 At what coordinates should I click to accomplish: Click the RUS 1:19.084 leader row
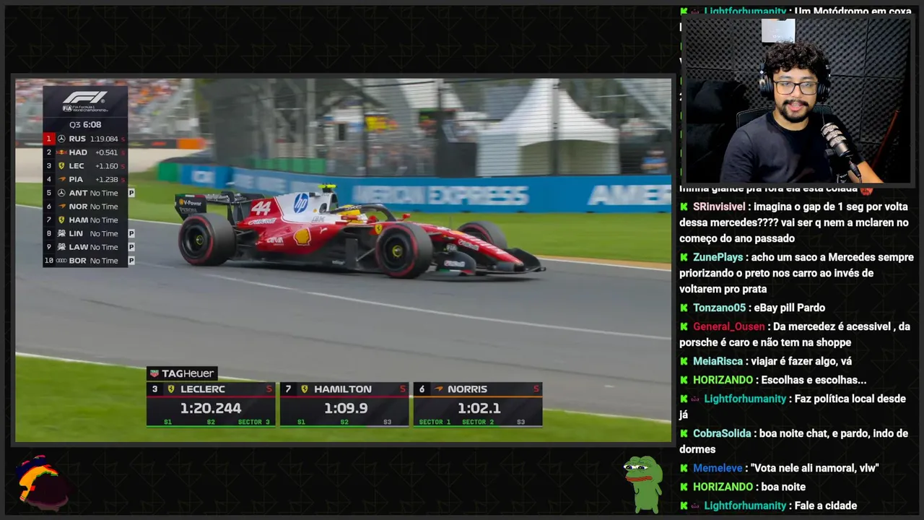[x=85, y=139]
